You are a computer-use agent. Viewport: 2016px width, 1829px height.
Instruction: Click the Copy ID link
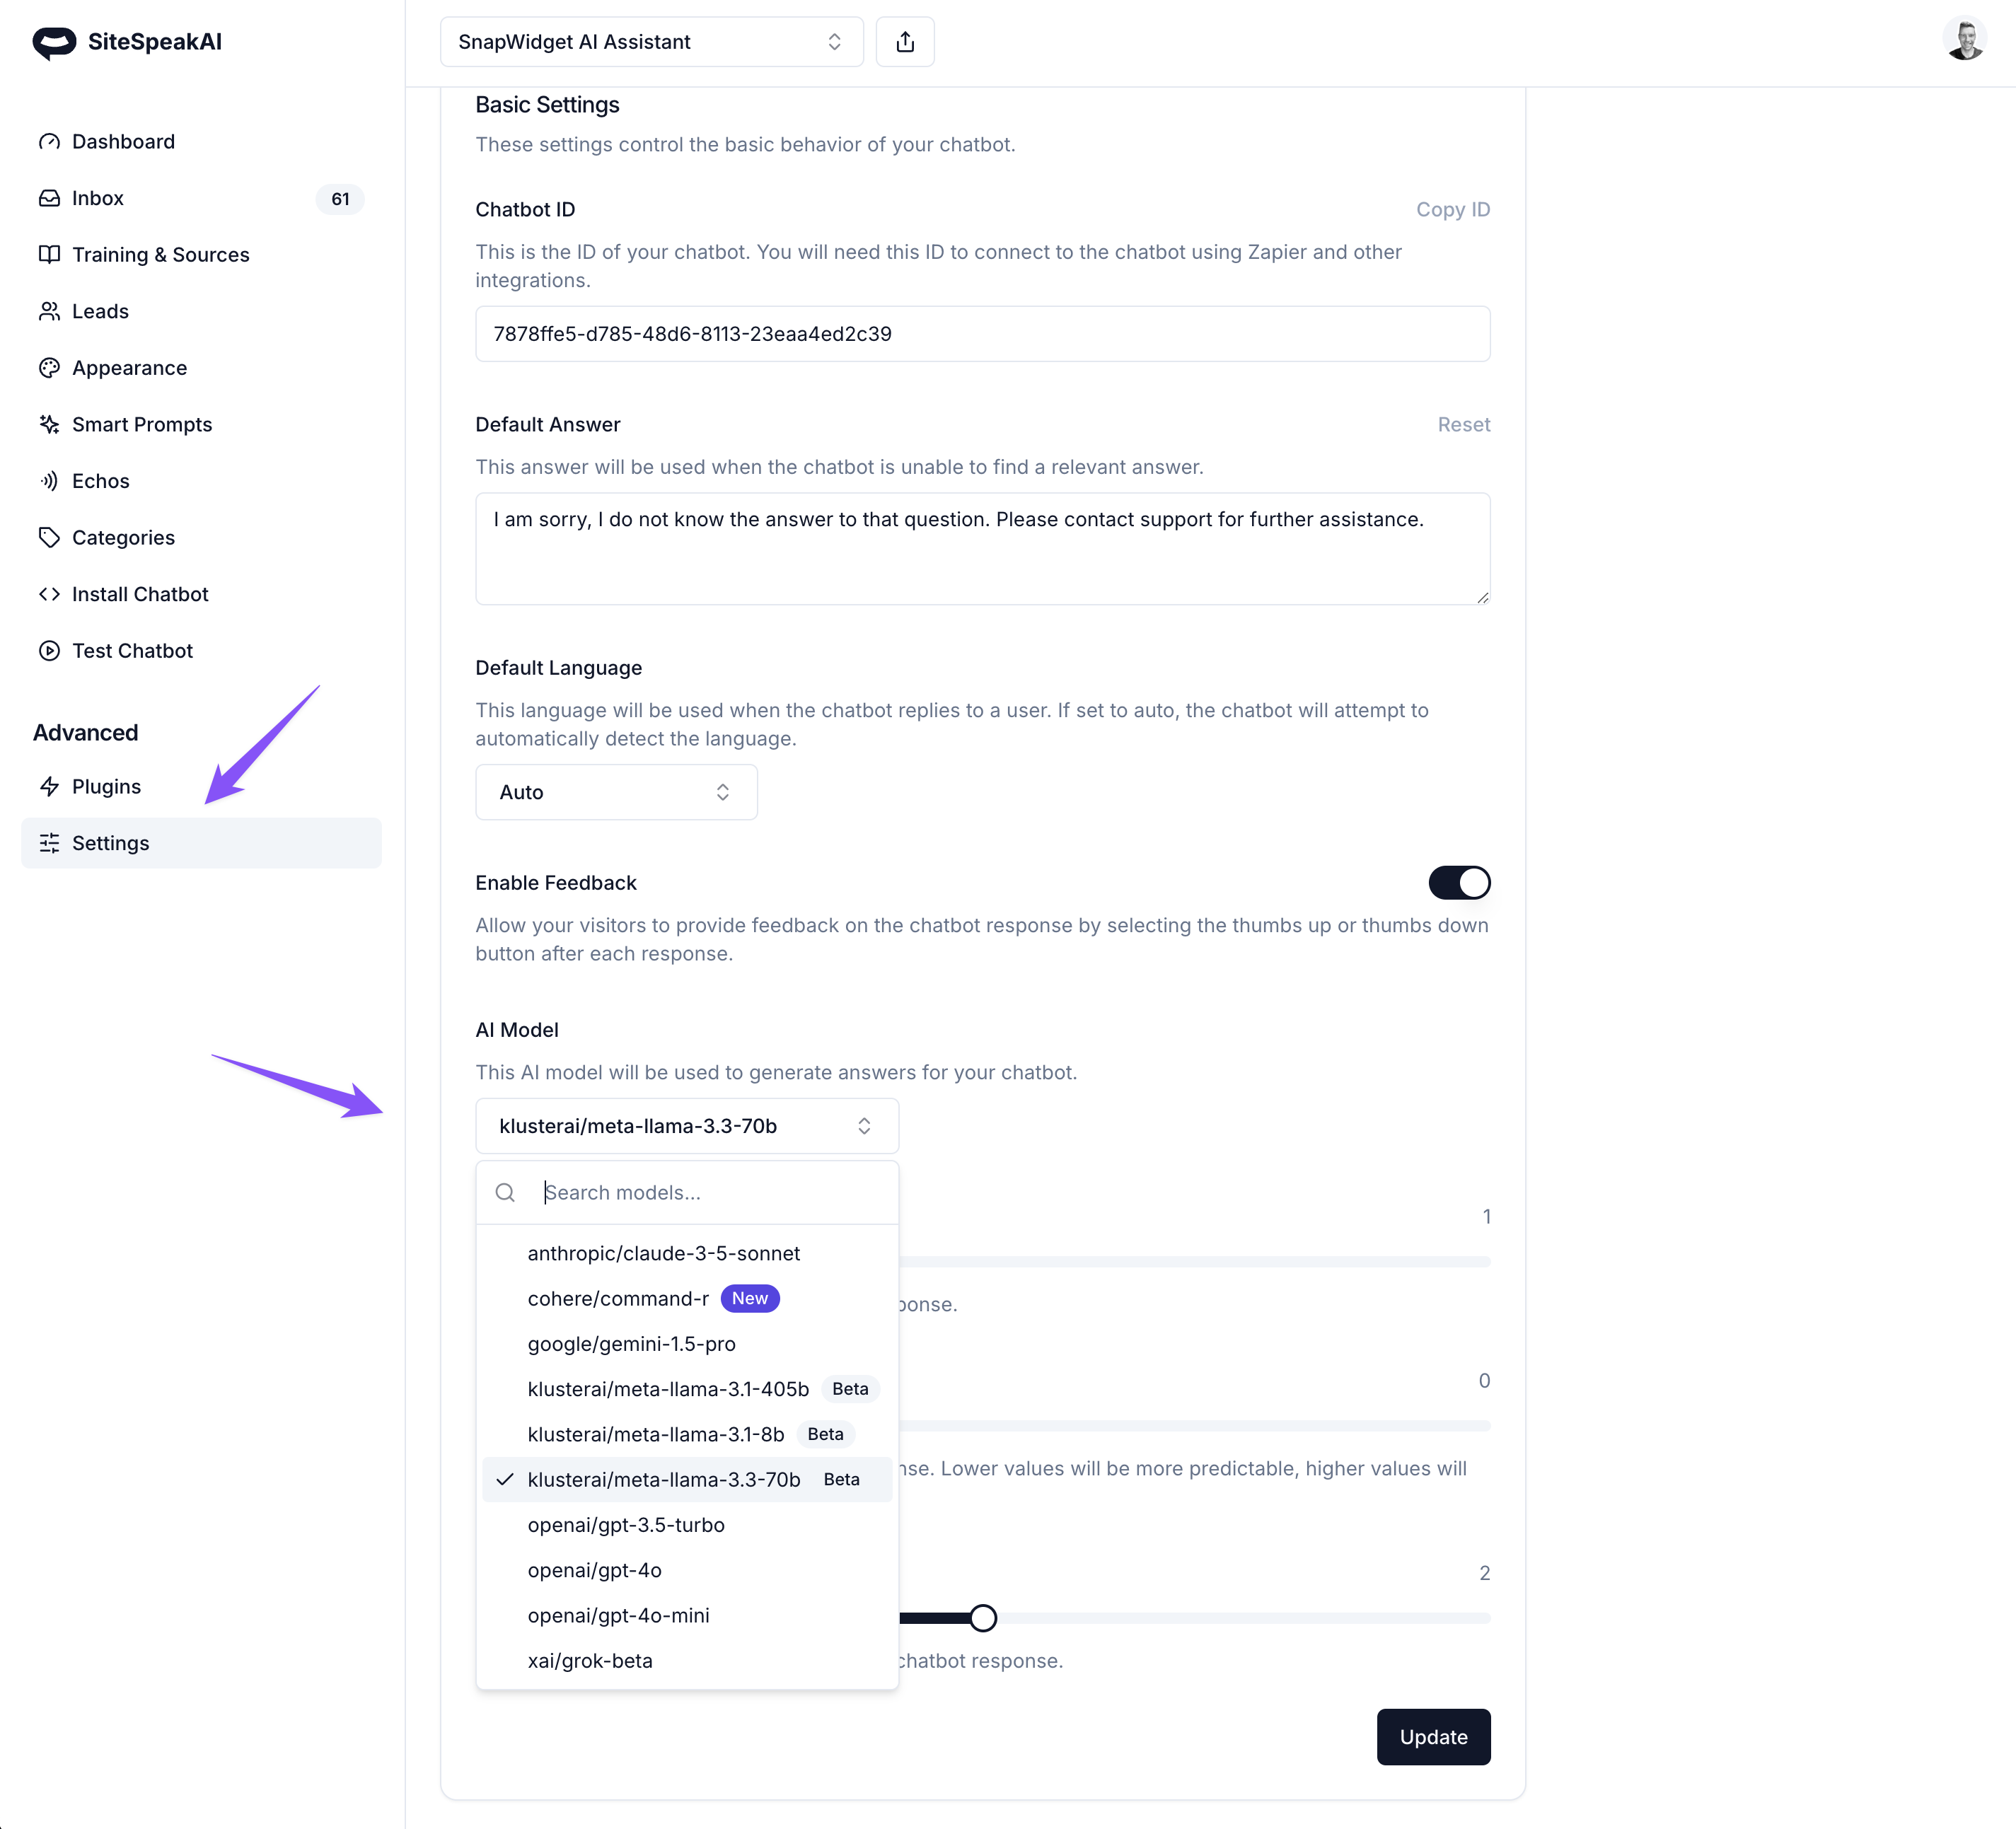click(1452, 210)
